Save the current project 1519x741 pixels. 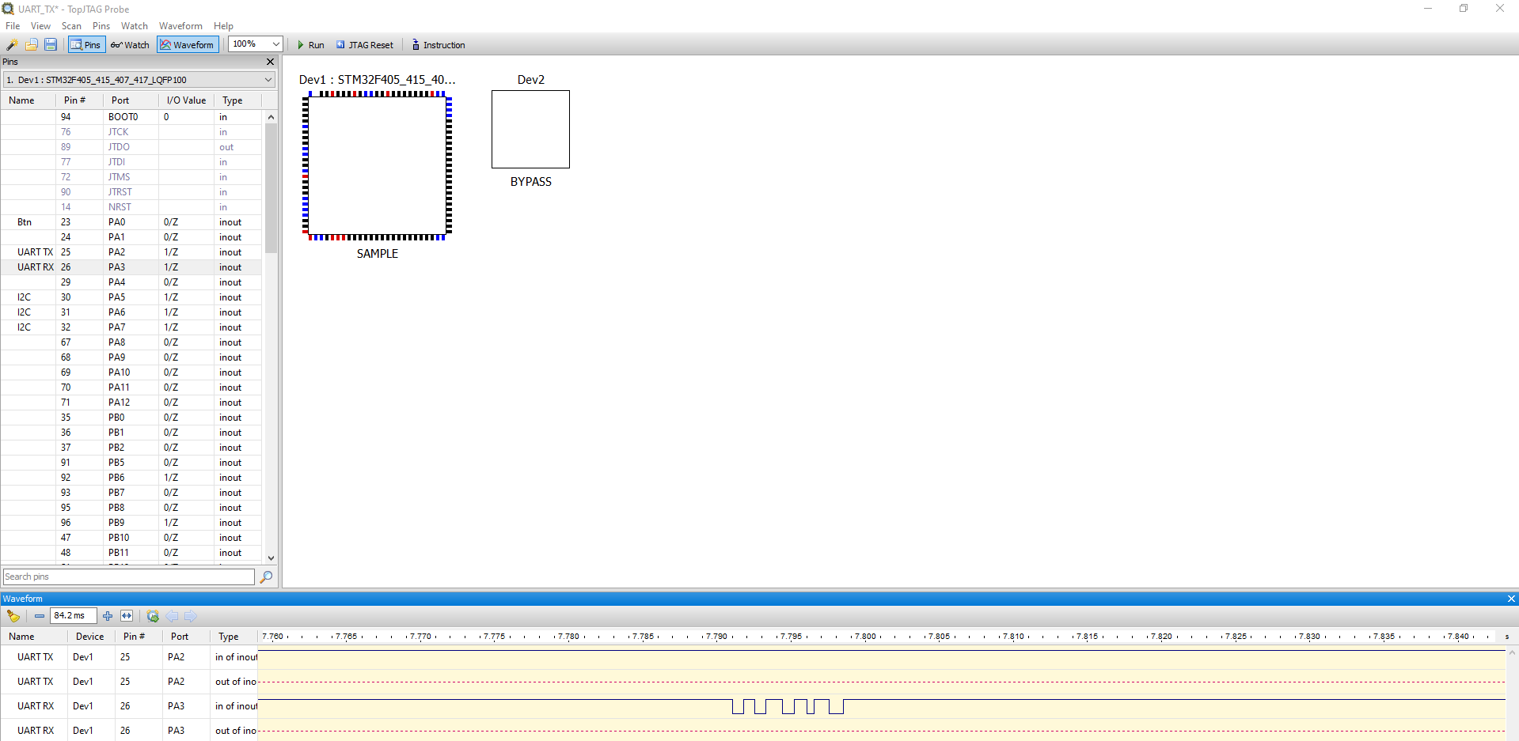[x=50, y=44]
